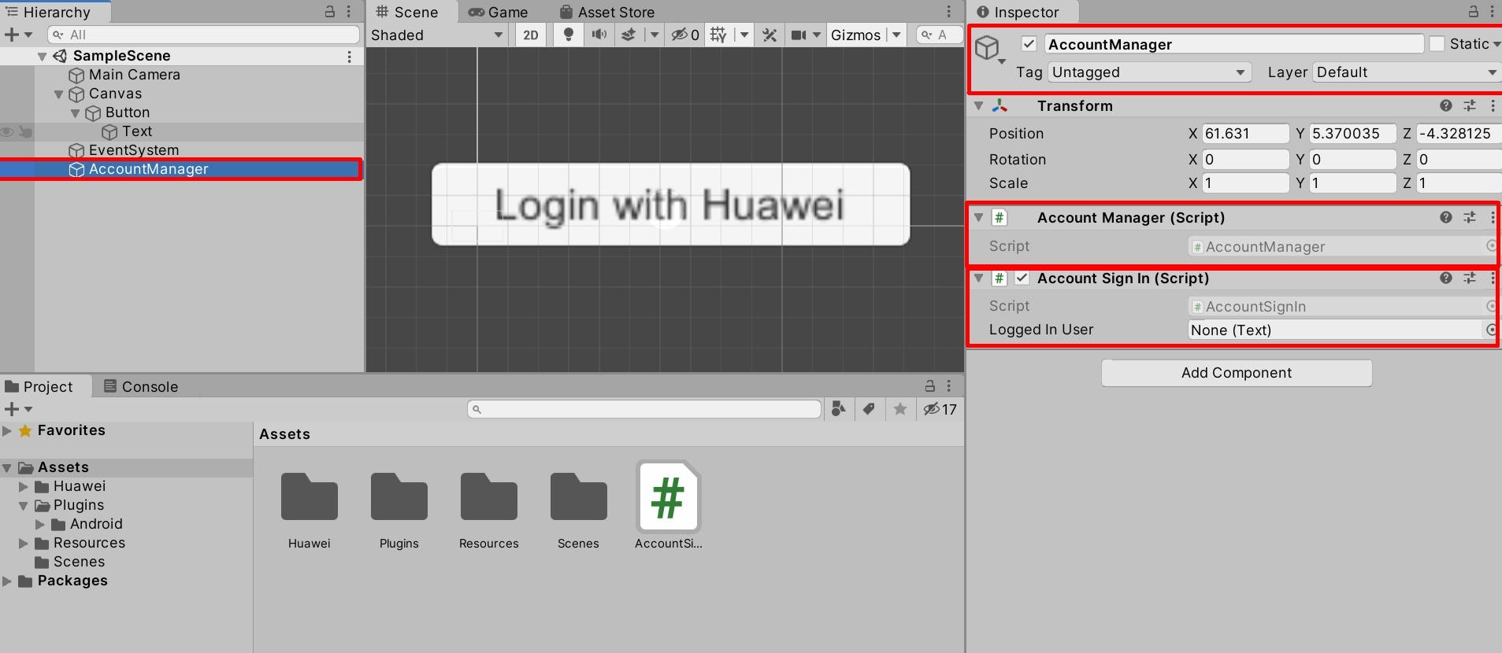Open Account Sign In script help icon
The width and height of the screenshot is (1502, 653).
pos(1446,278)
